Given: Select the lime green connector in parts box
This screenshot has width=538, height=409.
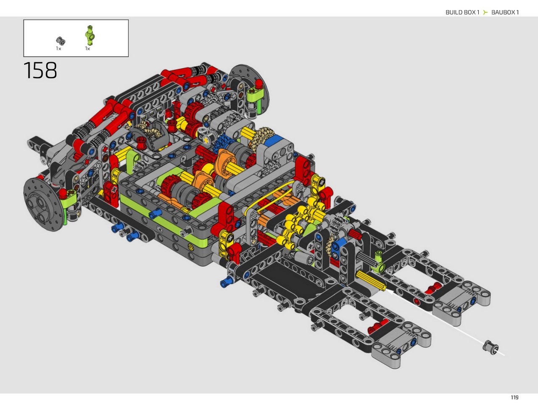Looking at the screenshot, I should pyautogui.click(x=90, y=35).
